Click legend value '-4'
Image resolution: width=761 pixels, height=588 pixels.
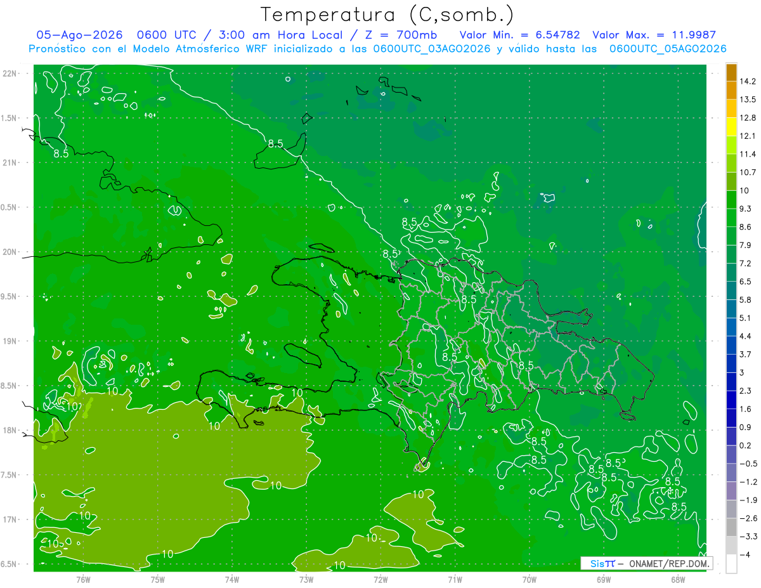pyautogui.click(x=745, y=554)
